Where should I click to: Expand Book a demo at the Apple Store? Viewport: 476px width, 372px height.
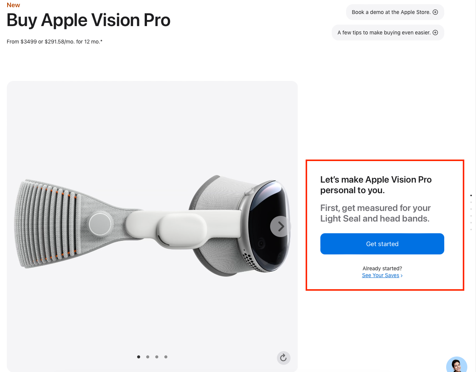[395, 12]
